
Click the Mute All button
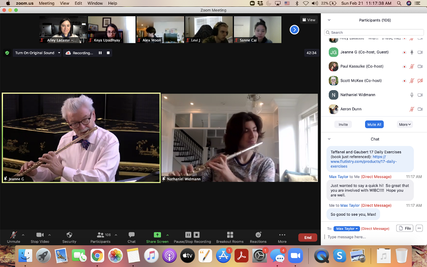tap(374, 124)
